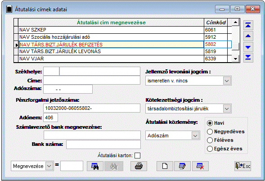Click the greyed-out find next button
265x181 pixels.
click(114, 166)
